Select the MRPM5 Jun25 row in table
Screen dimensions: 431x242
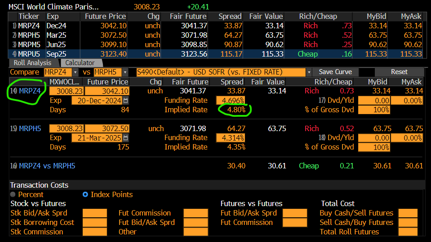click(x=217, y=44)
